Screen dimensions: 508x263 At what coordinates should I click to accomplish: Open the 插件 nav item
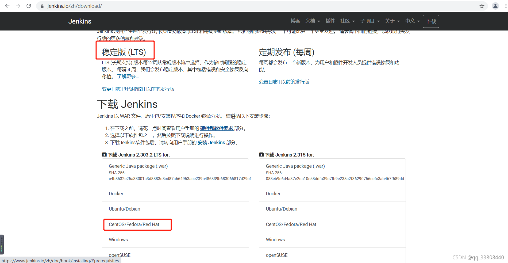pyautogui.click(x=330, y=21)
